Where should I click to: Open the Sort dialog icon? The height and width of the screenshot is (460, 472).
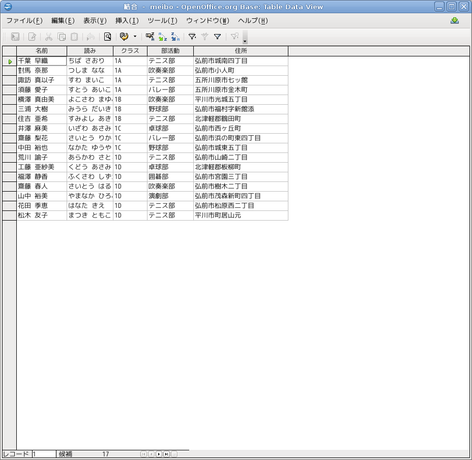tap(150, 37)
